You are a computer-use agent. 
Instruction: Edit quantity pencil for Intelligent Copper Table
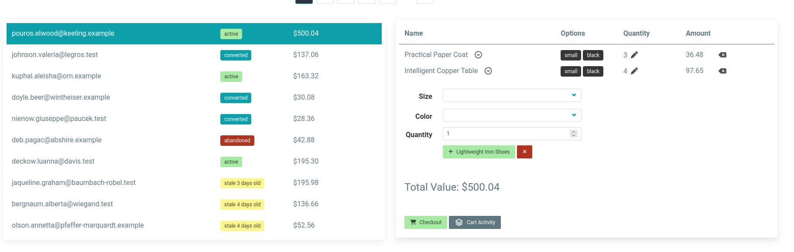point(634,71)
